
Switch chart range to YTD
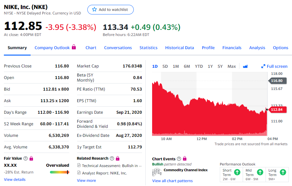(199, 66)
